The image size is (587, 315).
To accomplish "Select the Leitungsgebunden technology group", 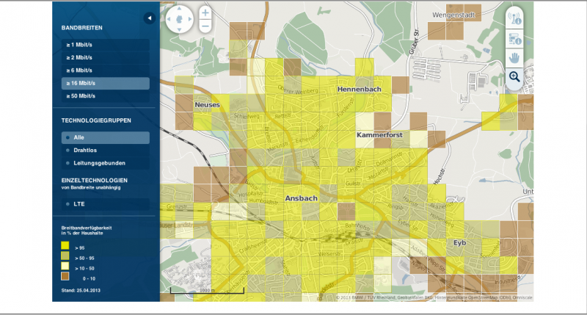I will 105,163.
